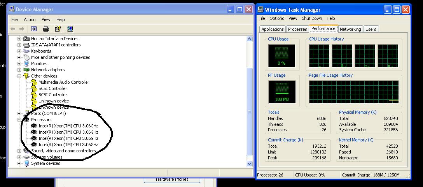The width and height of the screenshot is (423, 187).
Task: Select Ports (COM & LPT) entry
Action: click(48, 113)
